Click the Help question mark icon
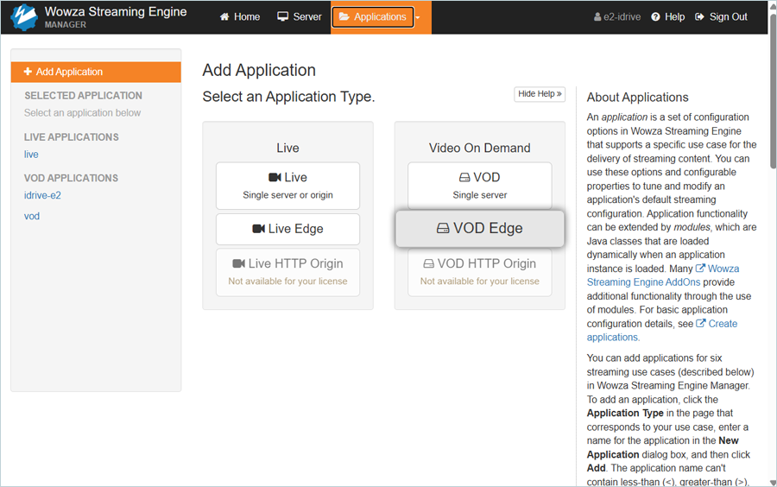 pos(655,17)
